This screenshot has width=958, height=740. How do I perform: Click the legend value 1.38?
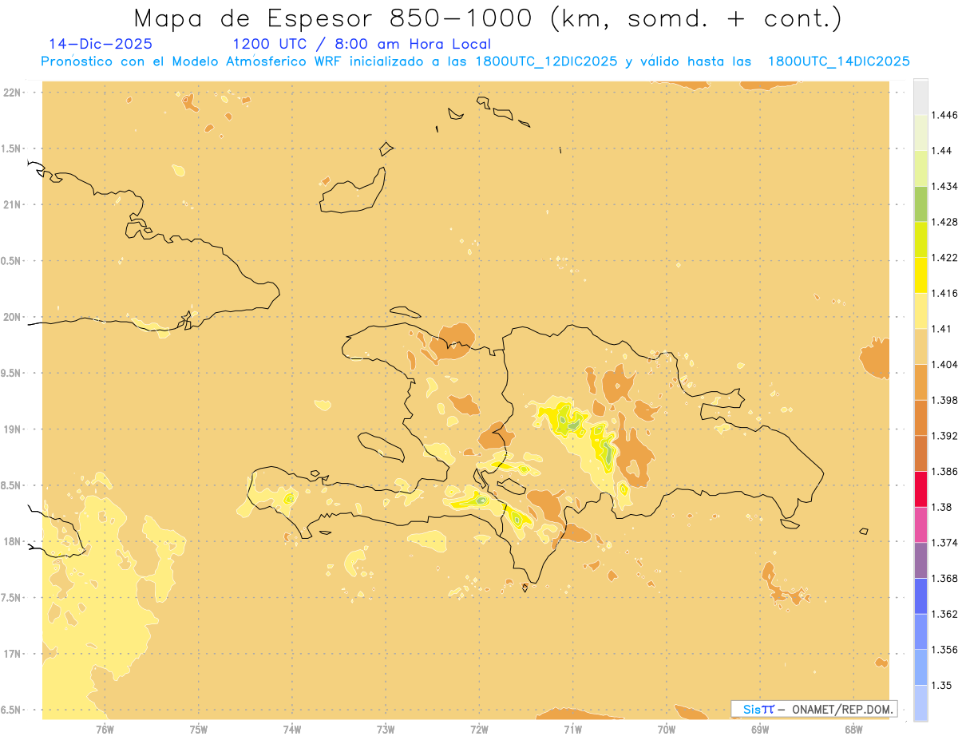pyautogui.click(x=940, y=506)
